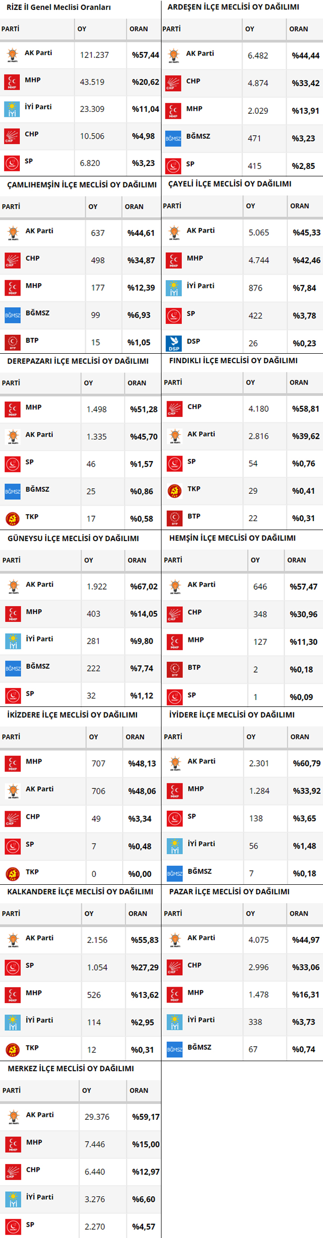The height and width of the screenshot is (1238, 323).
Task: Click CHP party name in Ardeşen table
Action: pyautogui.click(x=193, y=81)
